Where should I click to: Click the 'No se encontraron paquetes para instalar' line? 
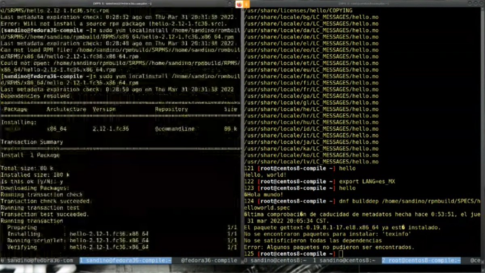point(328,234)
